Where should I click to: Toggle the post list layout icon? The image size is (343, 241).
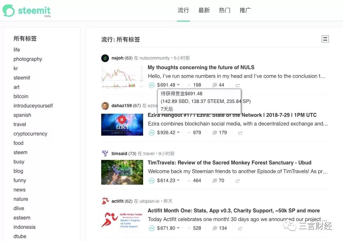pos(325,39)
